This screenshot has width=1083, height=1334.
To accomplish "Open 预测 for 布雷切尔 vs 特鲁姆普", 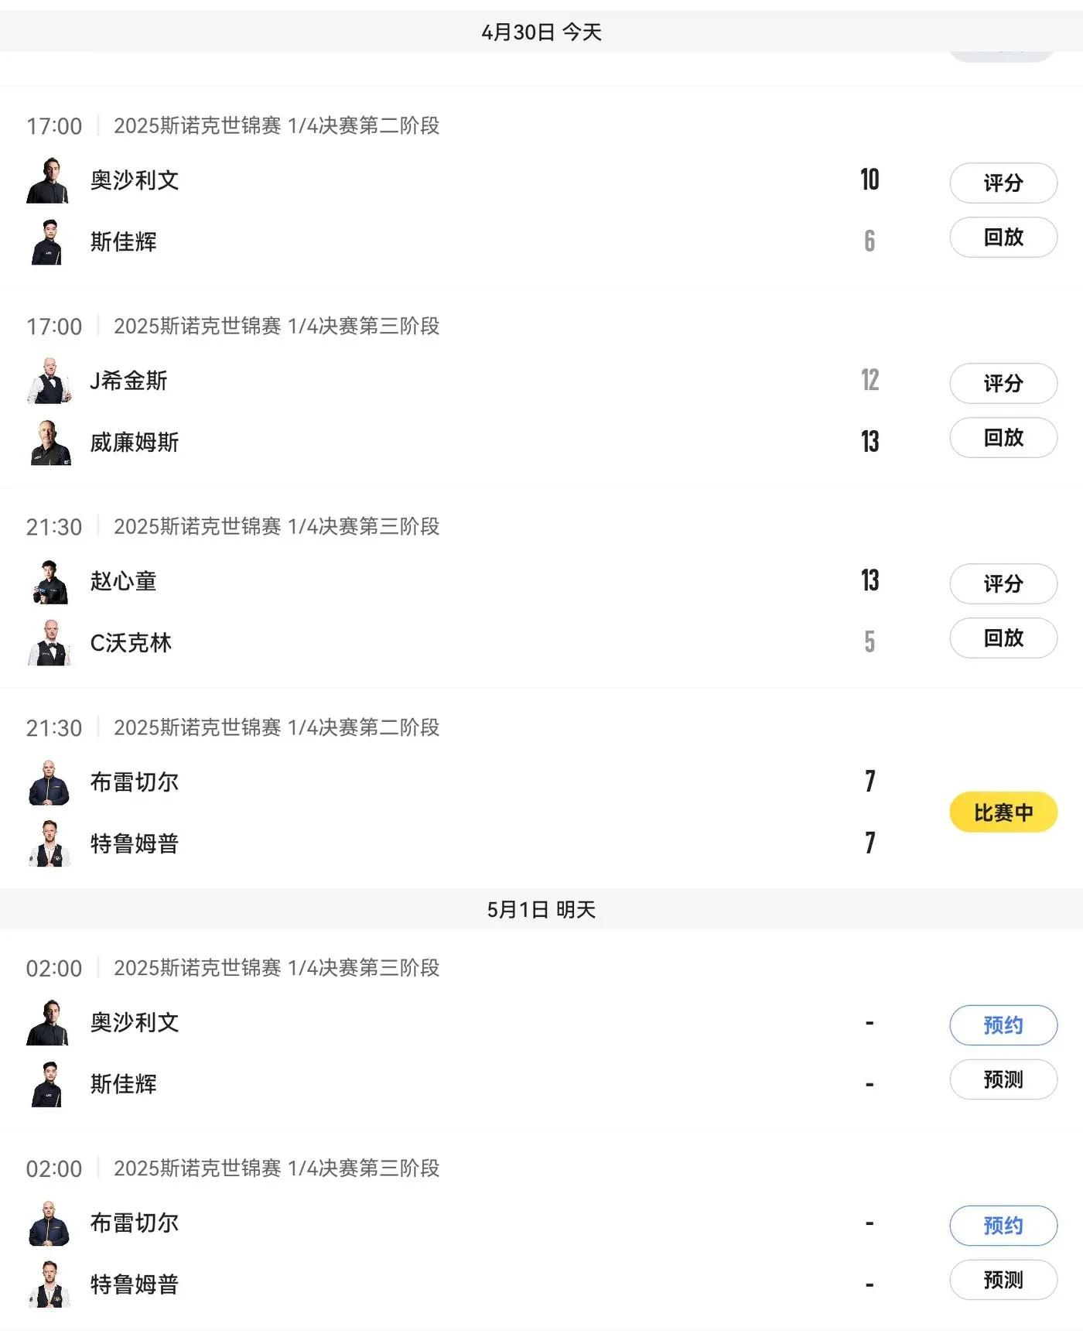I will pos(1003,1280).
